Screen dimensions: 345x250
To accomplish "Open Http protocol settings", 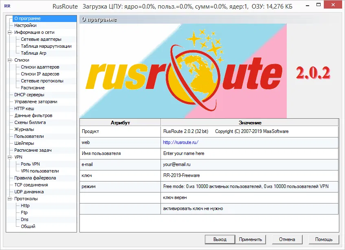I will coord(25,206).
